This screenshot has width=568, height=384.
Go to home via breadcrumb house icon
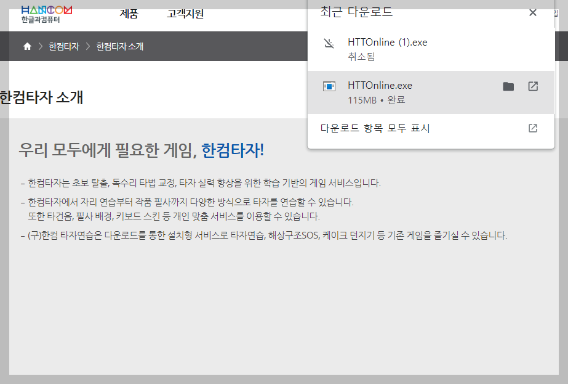27,46
